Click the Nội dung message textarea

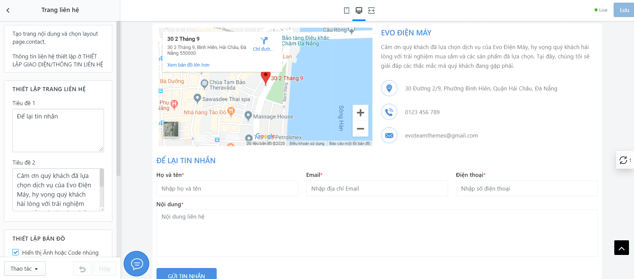click(x=377, y=233)
